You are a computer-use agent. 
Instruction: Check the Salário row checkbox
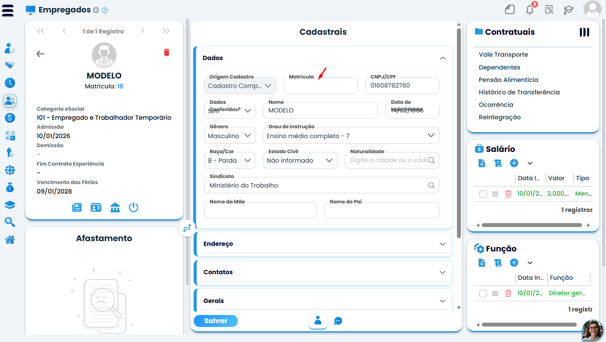pos(483,194)
